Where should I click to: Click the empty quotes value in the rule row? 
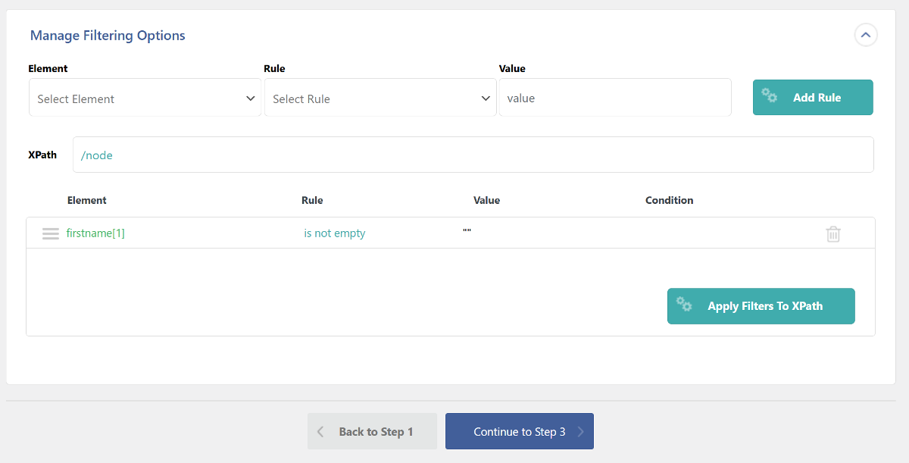pos(467,231)
